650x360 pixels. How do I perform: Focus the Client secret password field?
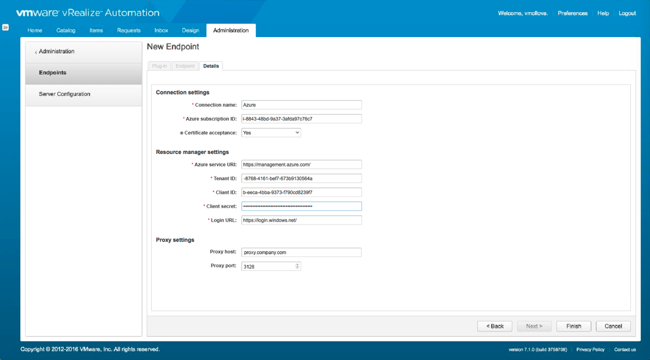pos(301,206)
